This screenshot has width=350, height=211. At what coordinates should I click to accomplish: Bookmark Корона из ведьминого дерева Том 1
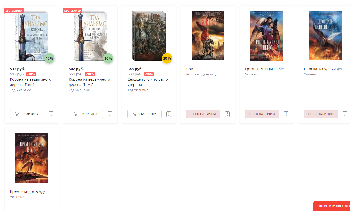point(51,114)
